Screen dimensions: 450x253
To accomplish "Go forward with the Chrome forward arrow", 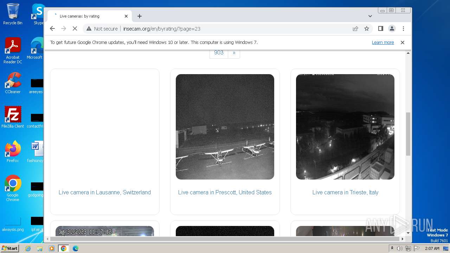I will coord(64,28).
